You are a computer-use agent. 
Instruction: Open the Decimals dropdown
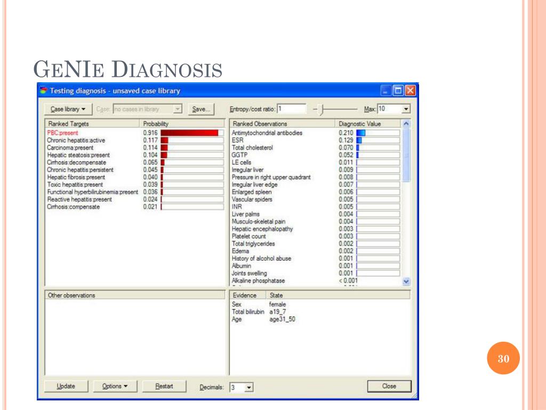tap(248, 388)
